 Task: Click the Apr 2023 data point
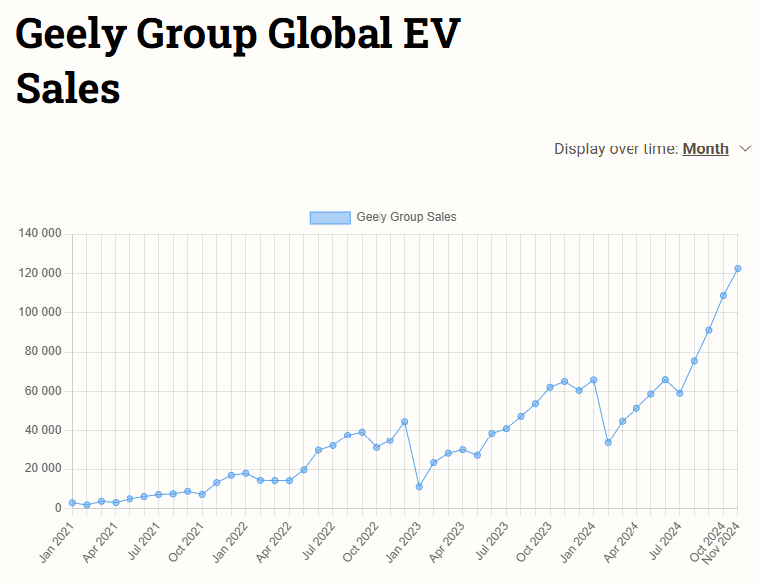pyautogui.click(x=463, y=450)
